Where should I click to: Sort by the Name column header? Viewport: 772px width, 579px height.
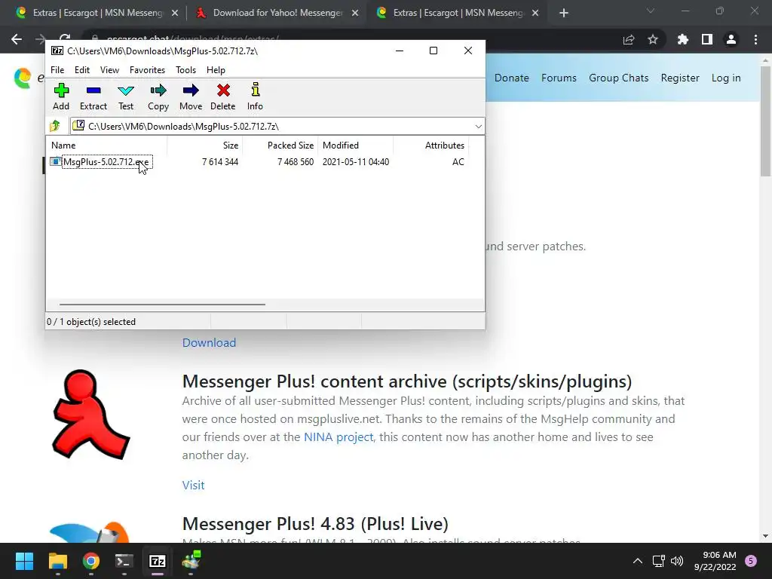click(107, 146)
